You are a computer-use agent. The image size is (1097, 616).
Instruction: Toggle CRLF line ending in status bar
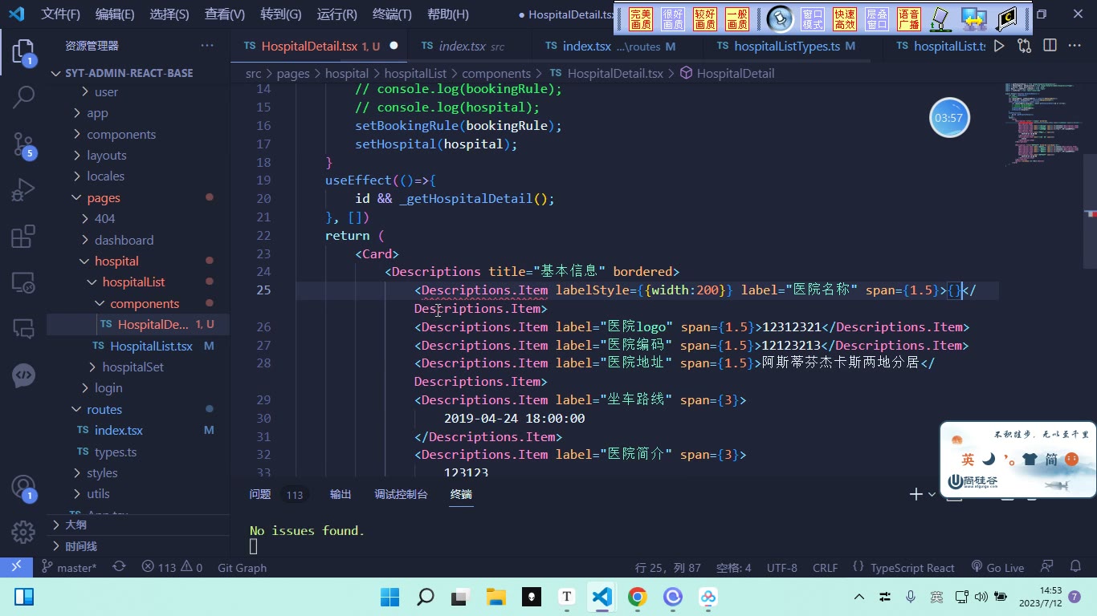825,567
